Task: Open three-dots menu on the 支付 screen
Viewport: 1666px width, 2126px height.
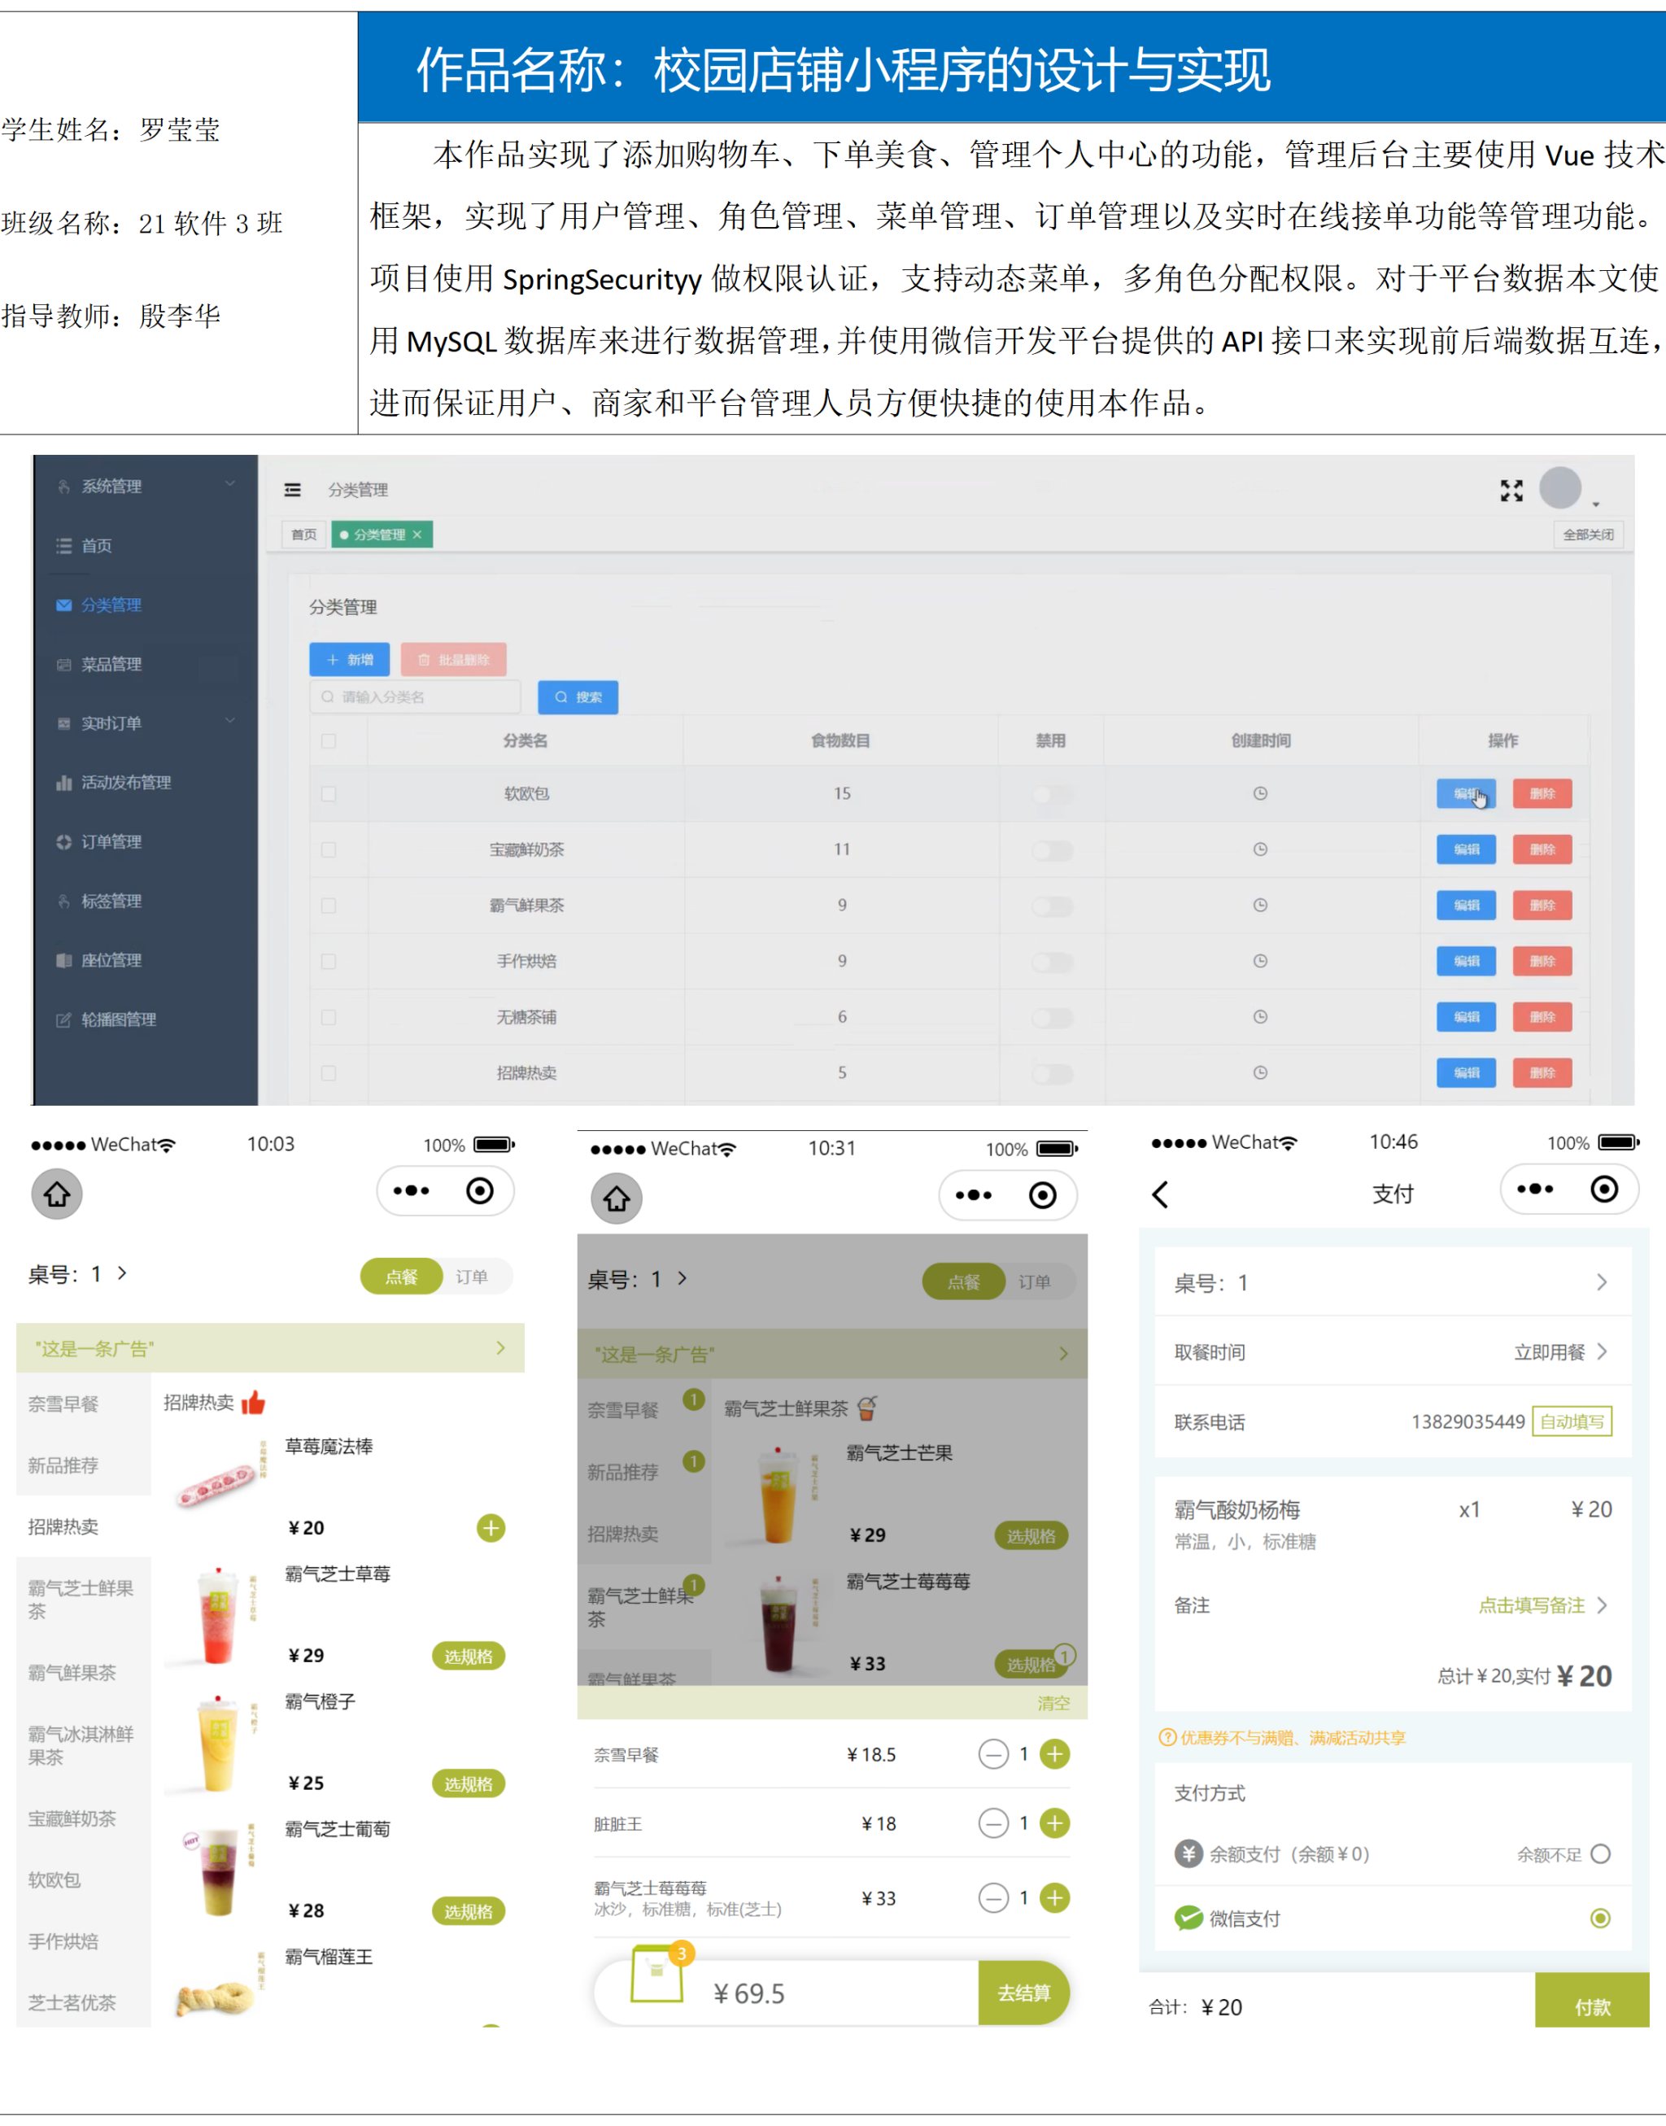Action: coord(1534,1189)
